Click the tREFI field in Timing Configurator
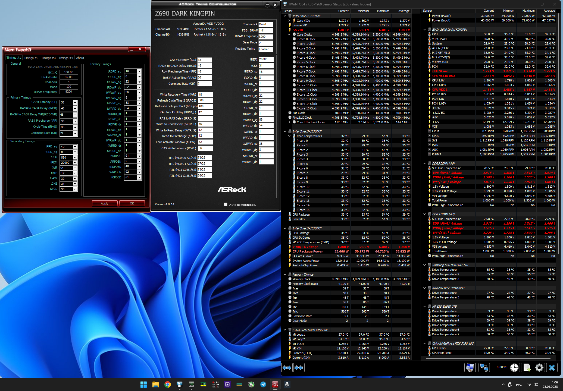Viewport: 563px width, 391px height. coord(266,59)
